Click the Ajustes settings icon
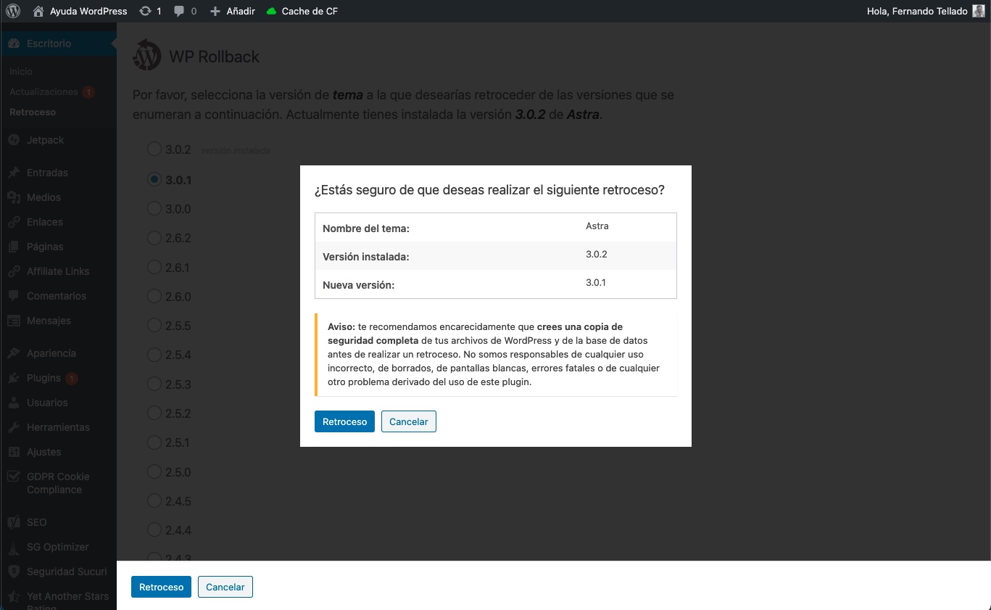991x610 pixels. tap(13, 452)
